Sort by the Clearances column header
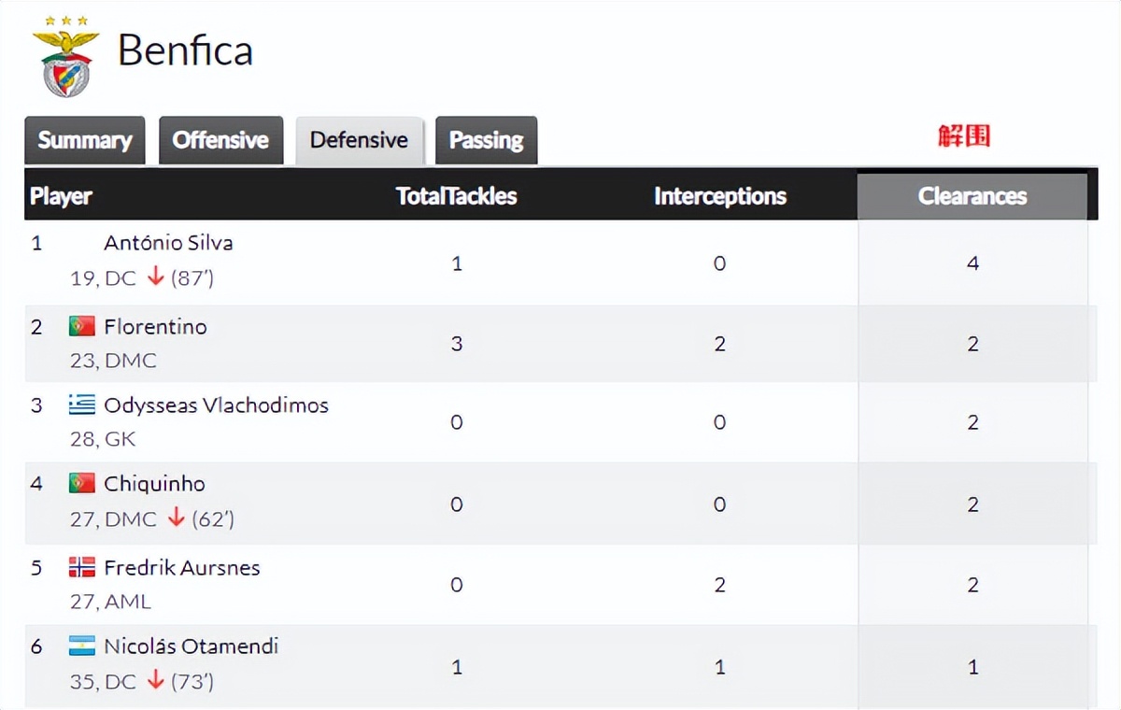Viewport: 1121px width, 710px height. 972,196
